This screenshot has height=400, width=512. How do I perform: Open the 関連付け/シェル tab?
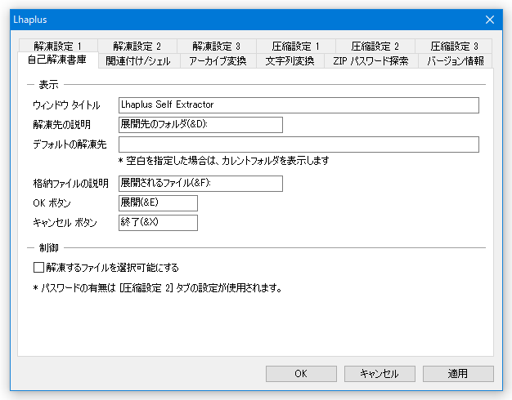pos(139,61)
